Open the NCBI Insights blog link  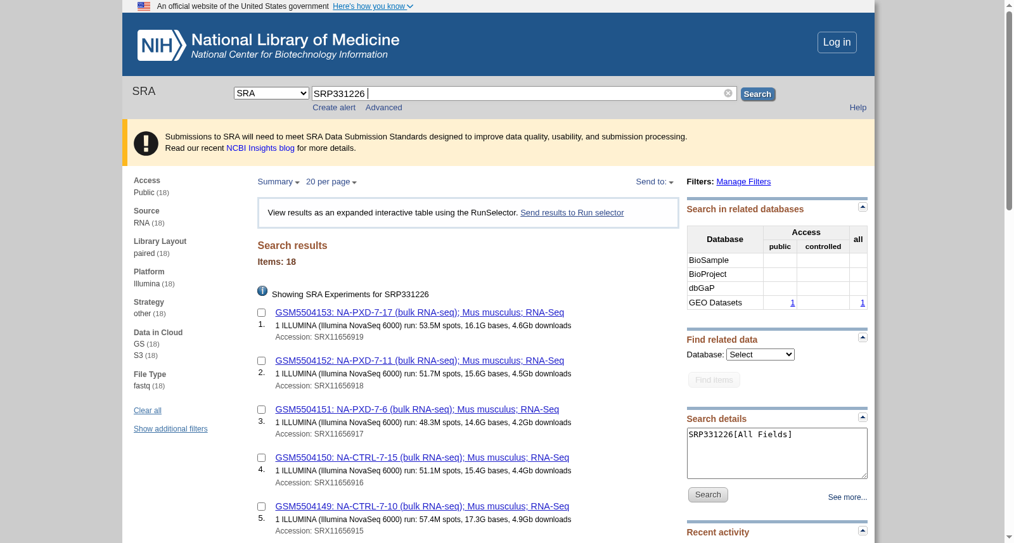tap(260, 148)
